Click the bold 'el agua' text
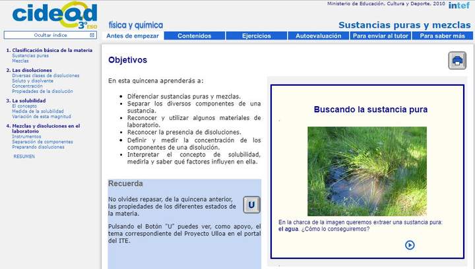The image size is (475, 269). pos(288,229)
